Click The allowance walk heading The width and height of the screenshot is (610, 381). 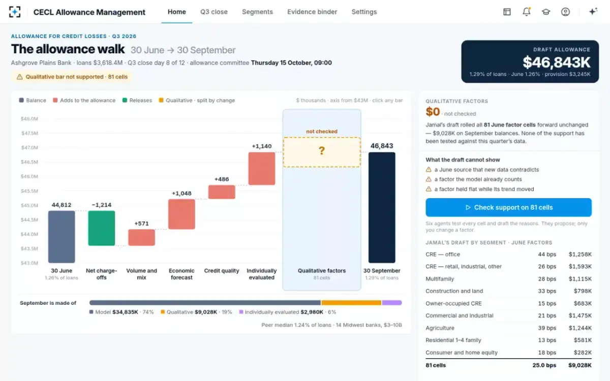pos(68,49)
